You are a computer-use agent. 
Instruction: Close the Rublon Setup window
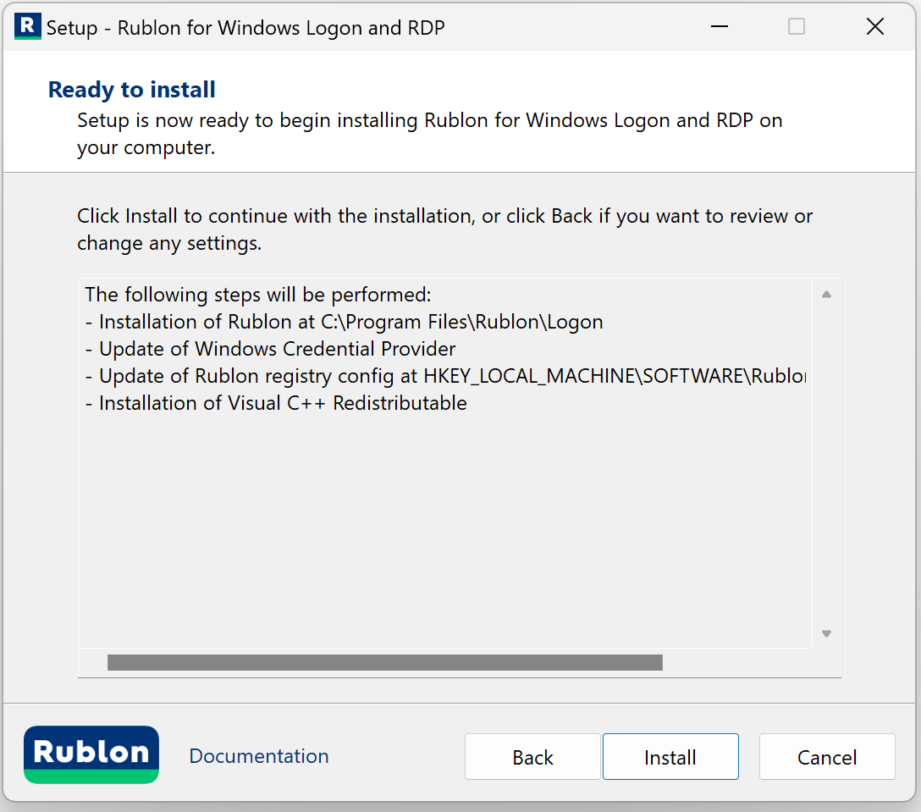click(x=875, y=27)
